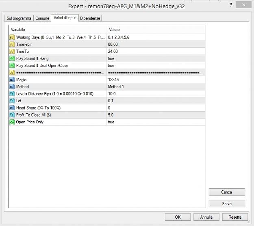The width and height of the screenshot is (254, 226).
Task: Select the 'Heart Share (0% To 100%)' label
Action: tap(38, 108)
